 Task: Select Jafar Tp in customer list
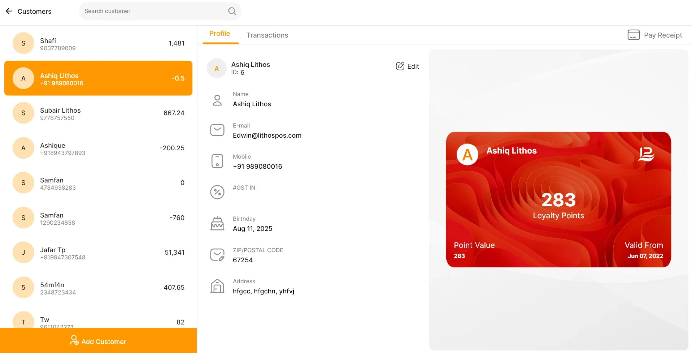98,253
